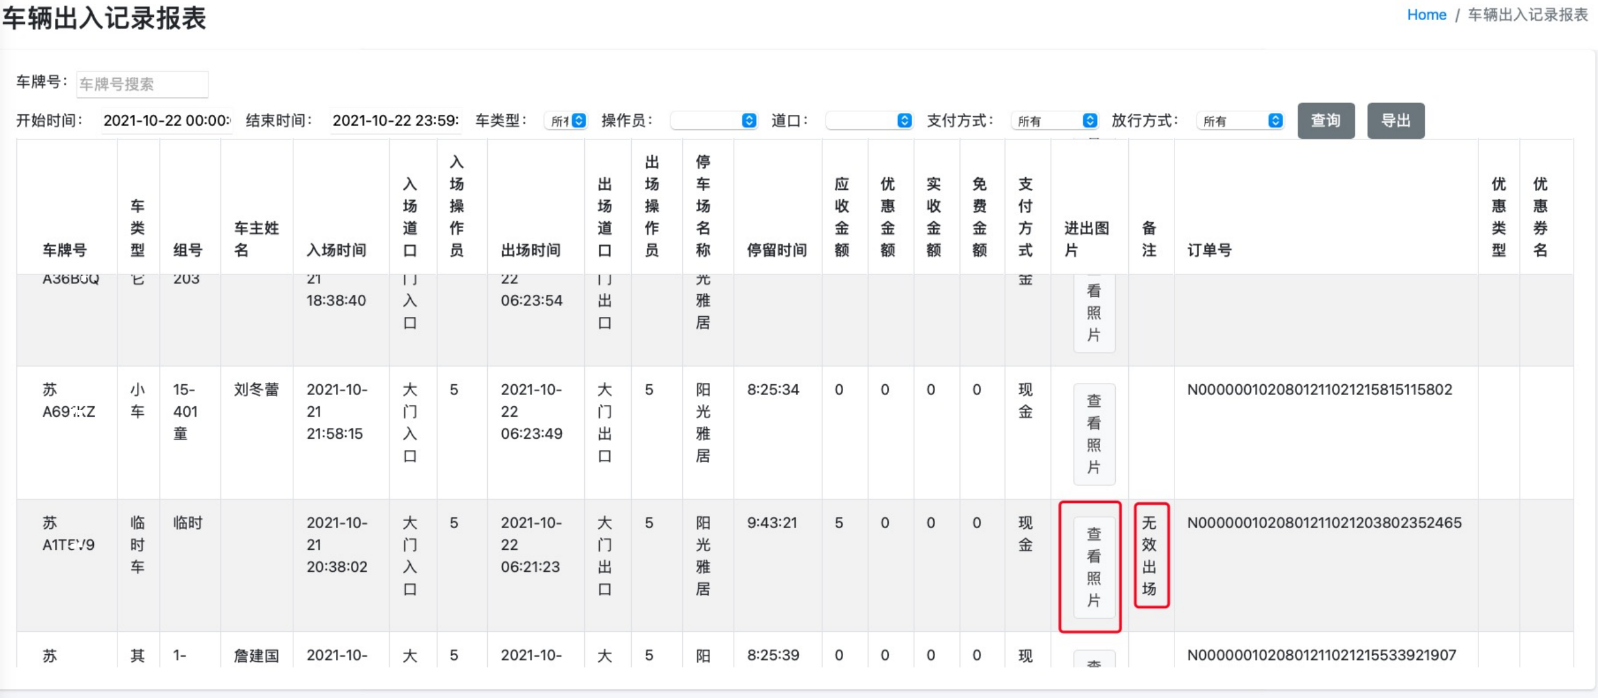Expand the 支付方式 payment method dropdown
This screenshot has height=698, width=1598.
pos(1054,121)
